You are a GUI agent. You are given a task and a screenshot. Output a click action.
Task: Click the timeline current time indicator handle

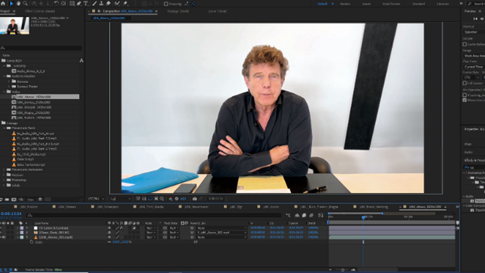click(363, 218)
